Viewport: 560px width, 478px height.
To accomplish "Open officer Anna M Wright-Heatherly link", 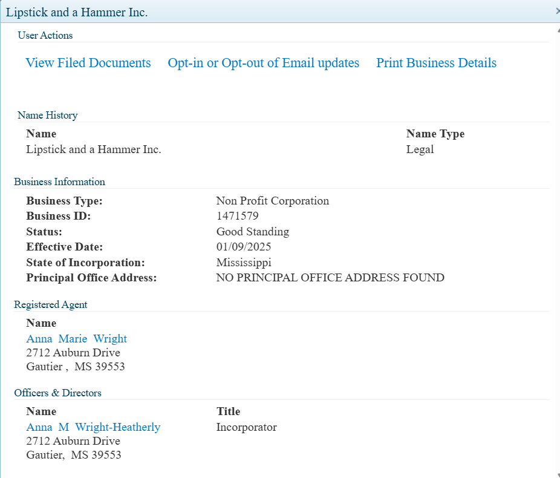I will tap(93, 427).
